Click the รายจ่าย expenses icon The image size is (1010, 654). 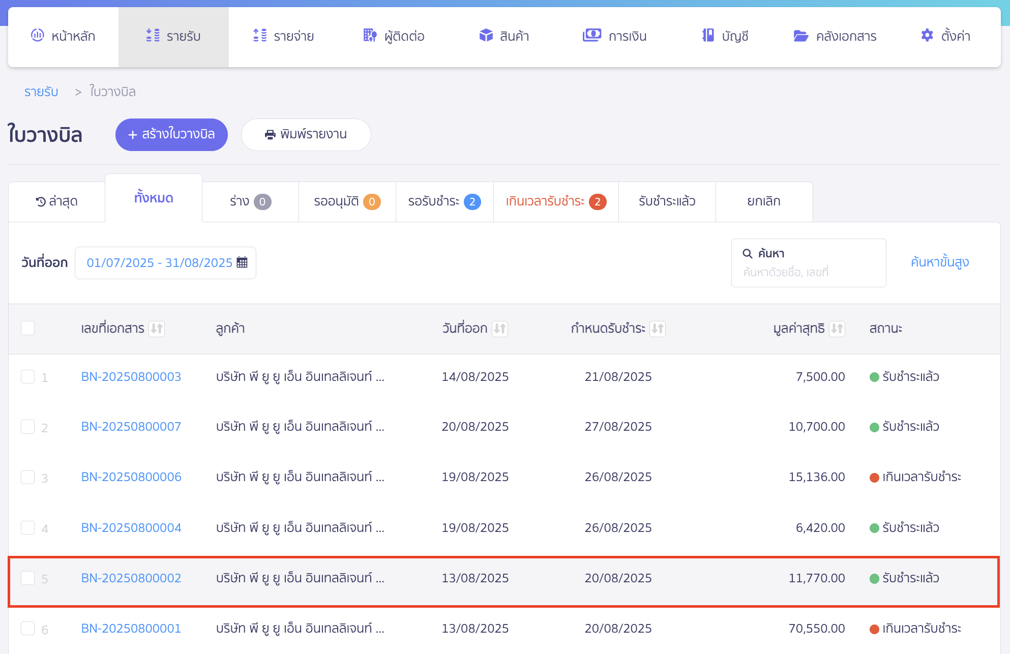[x=260, y=36]
